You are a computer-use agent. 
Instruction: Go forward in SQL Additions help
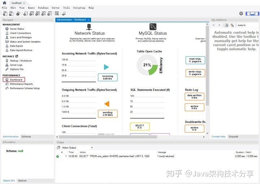click(220, 25)
